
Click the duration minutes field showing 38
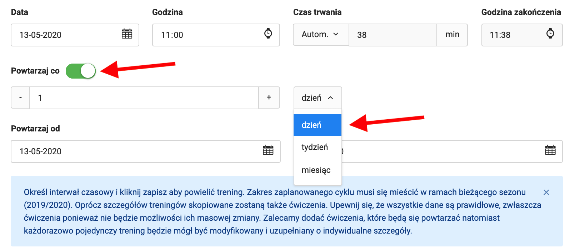tap(392, 35)
